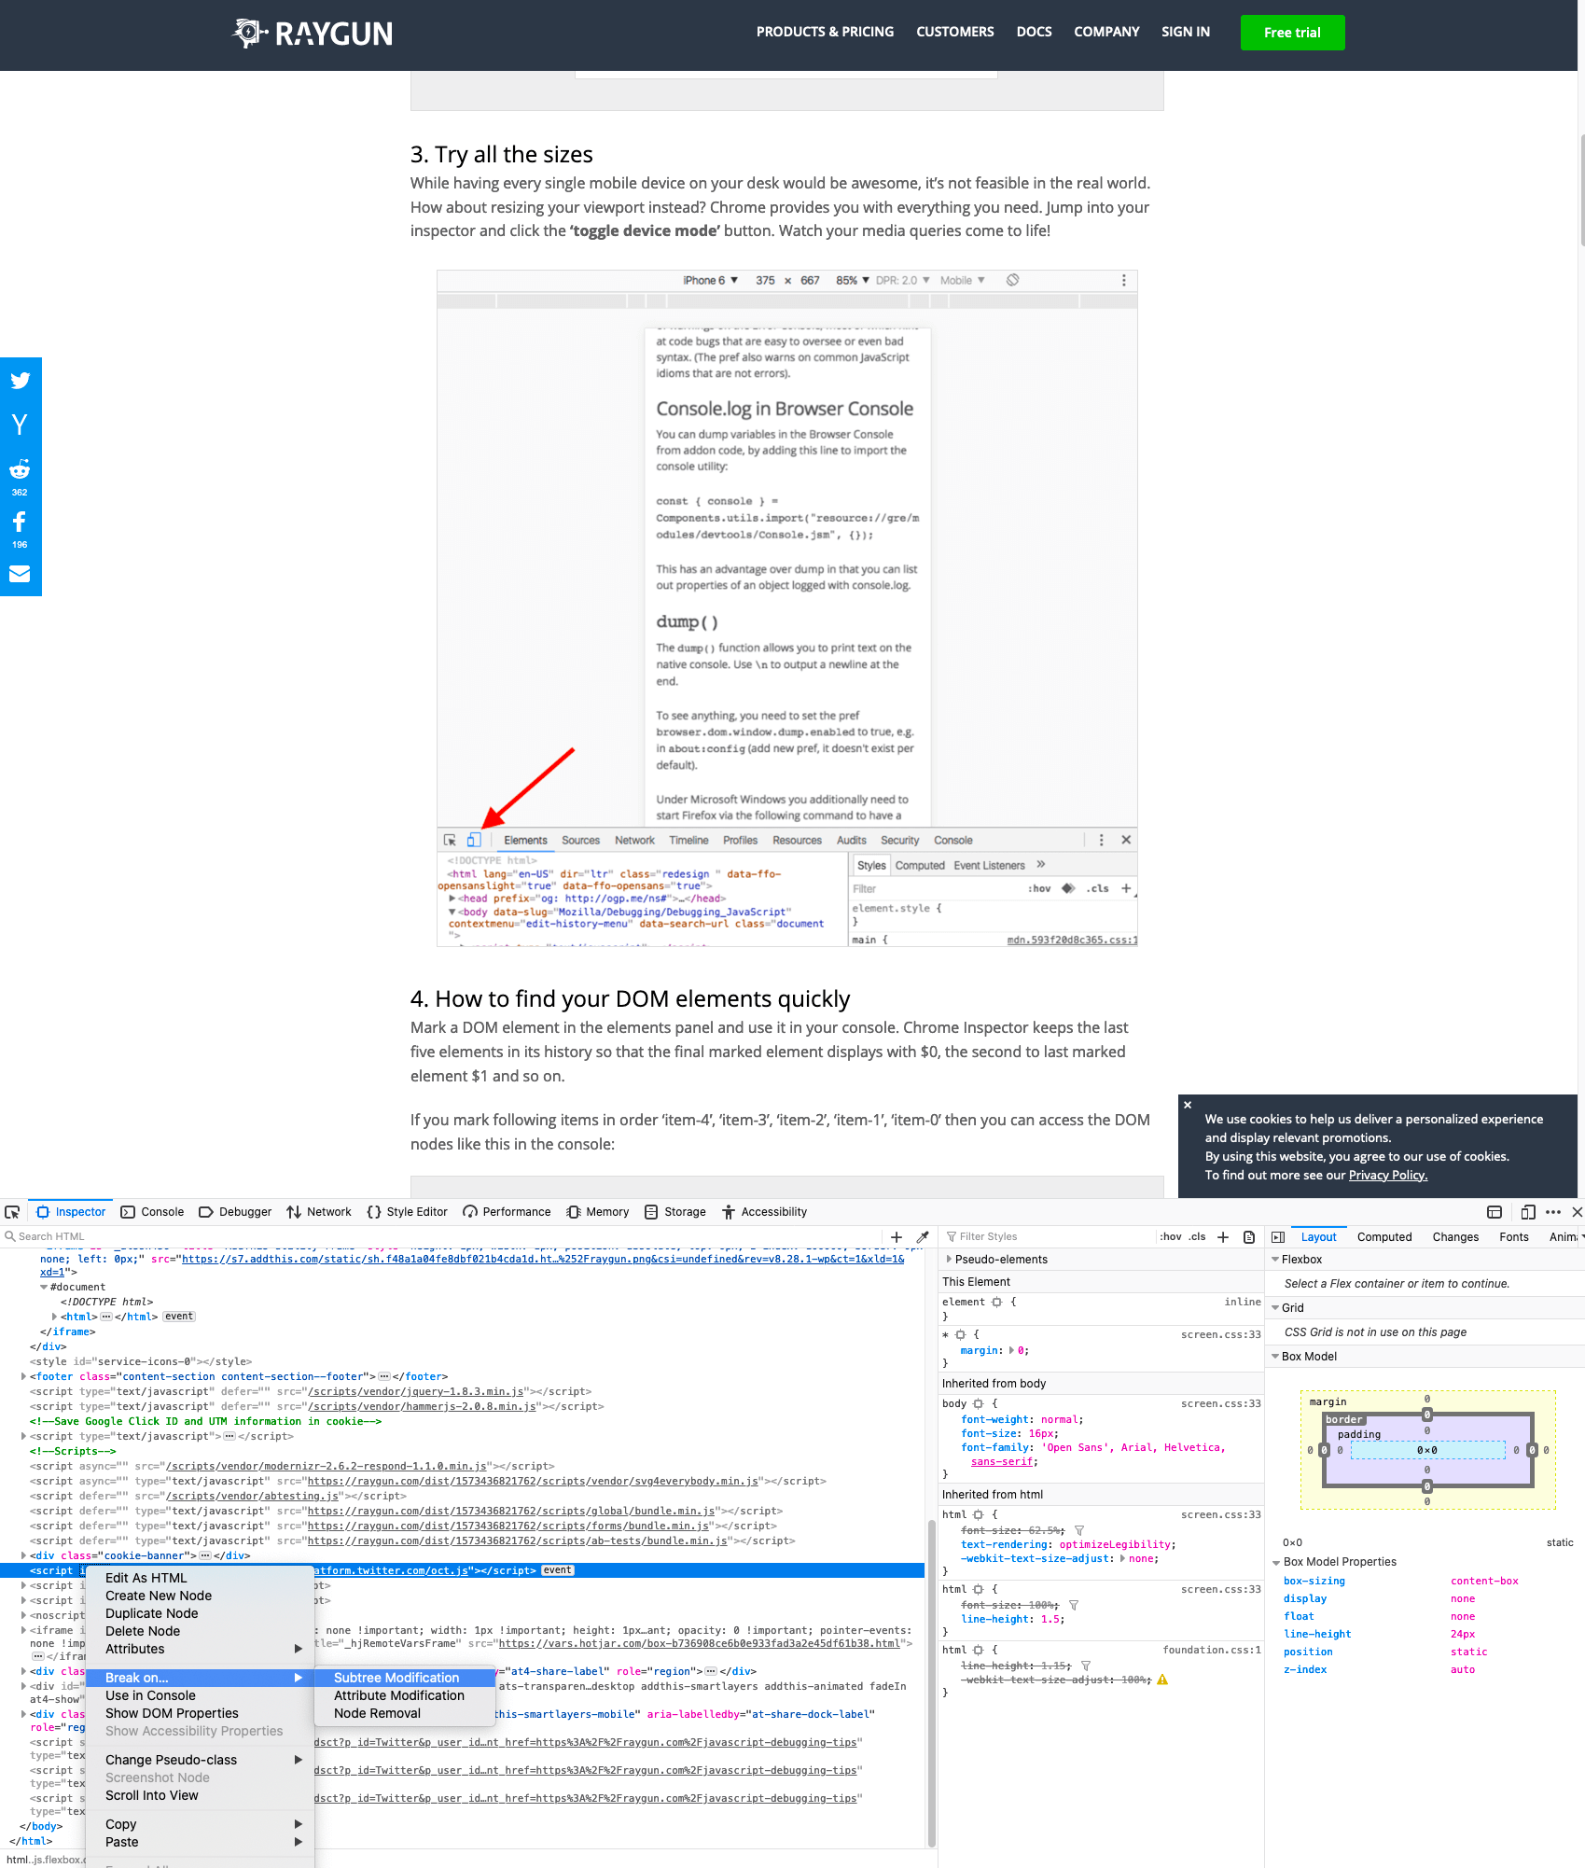Viewport: 1585px width, 1868px height.
Task: Collapse the Flexbox section
Action: 1275,1260
